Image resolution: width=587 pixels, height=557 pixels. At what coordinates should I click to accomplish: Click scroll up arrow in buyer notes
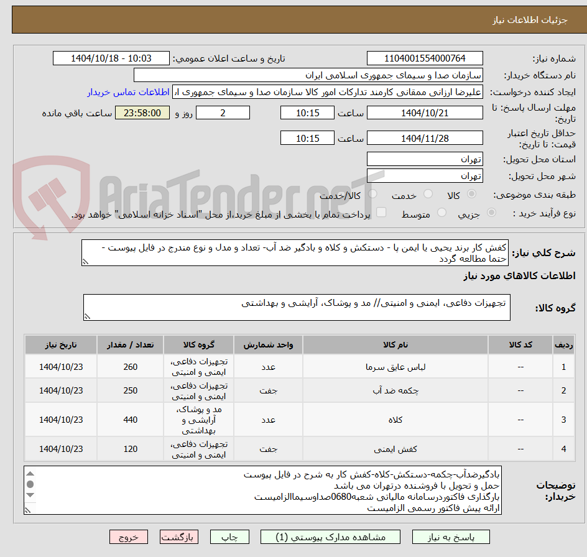[30, 474]
